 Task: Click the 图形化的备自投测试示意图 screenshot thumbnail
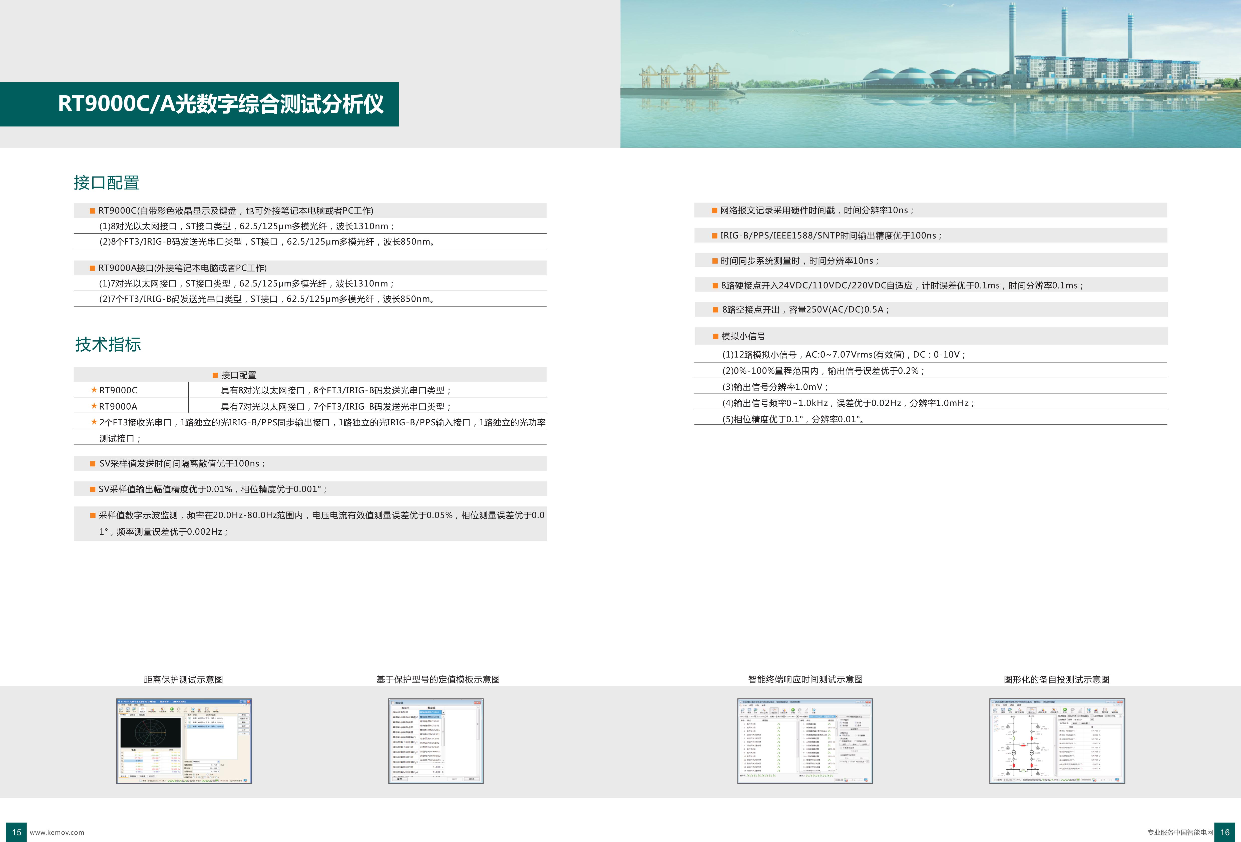1057,741
